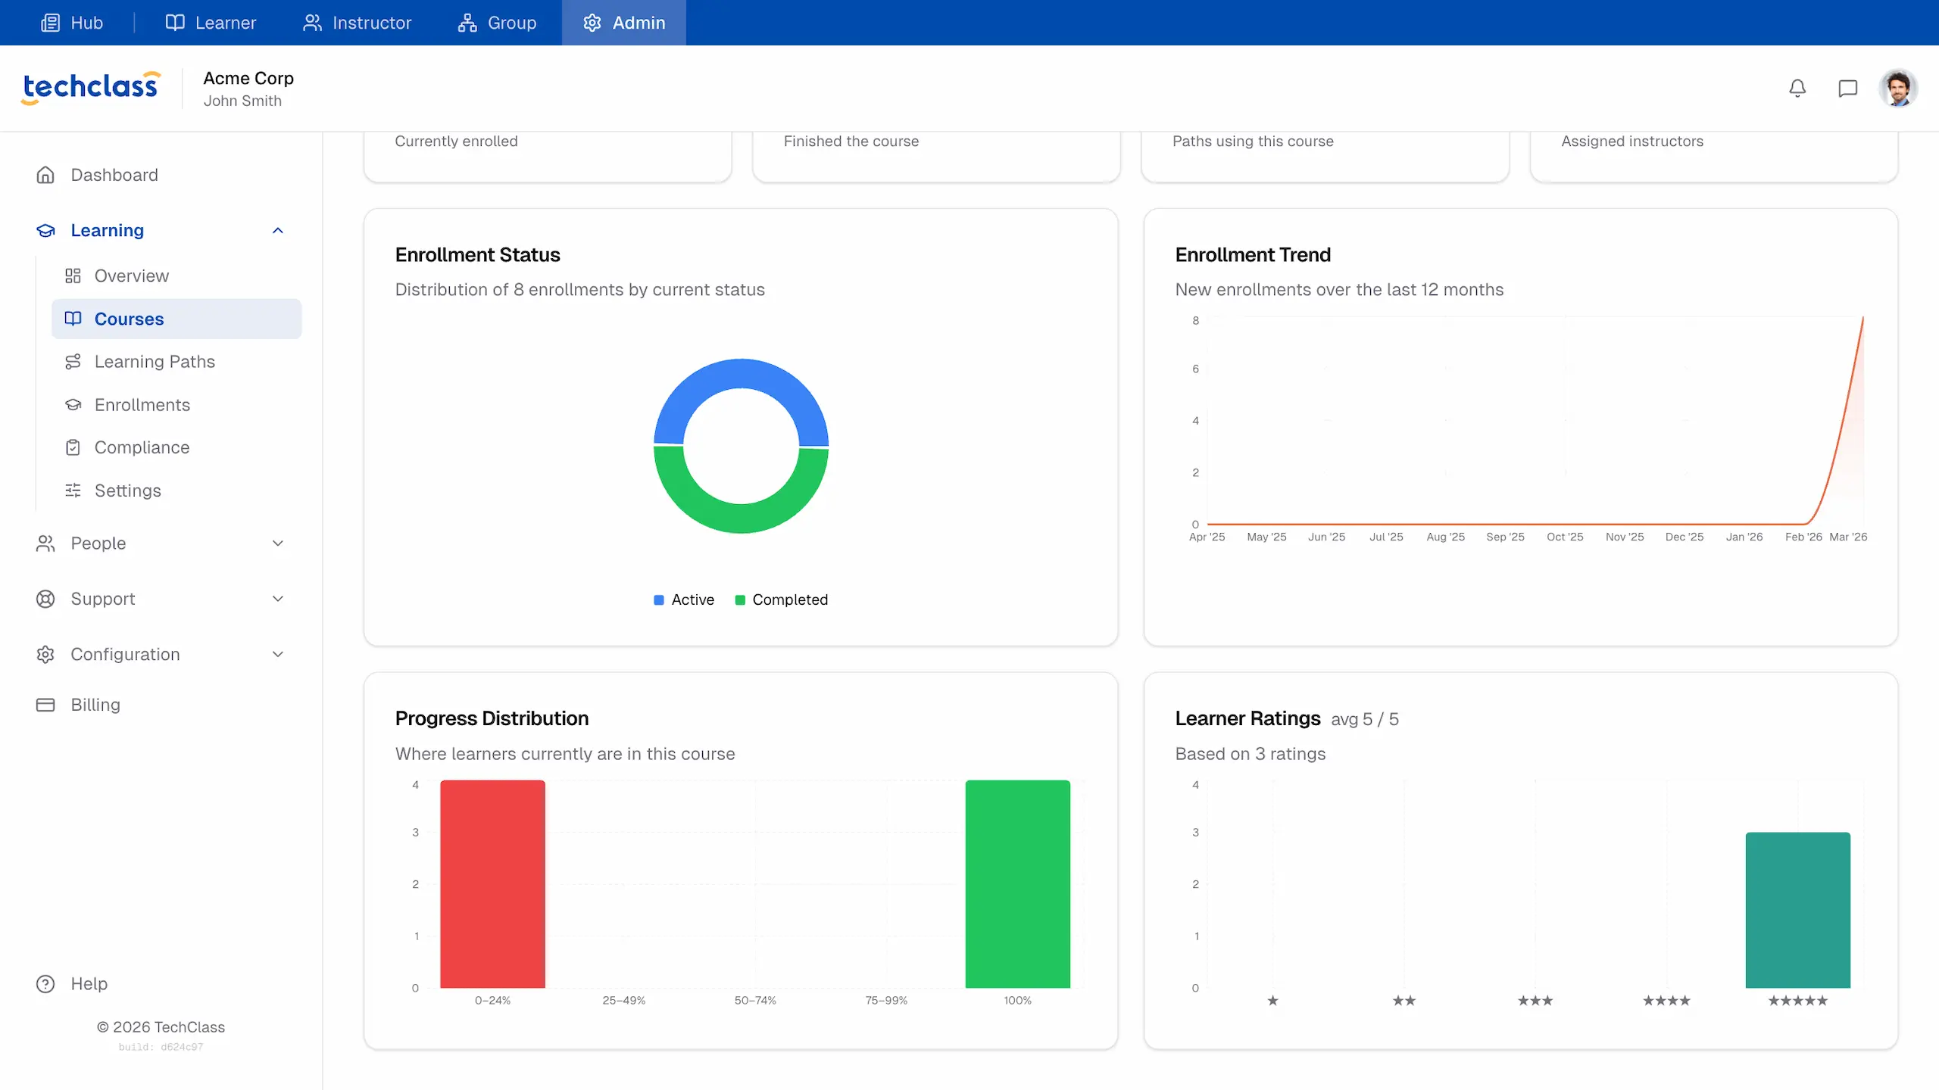Screen dimensions: 1939x1090
Task: Expand the Support section chevron
Action: 278,599
